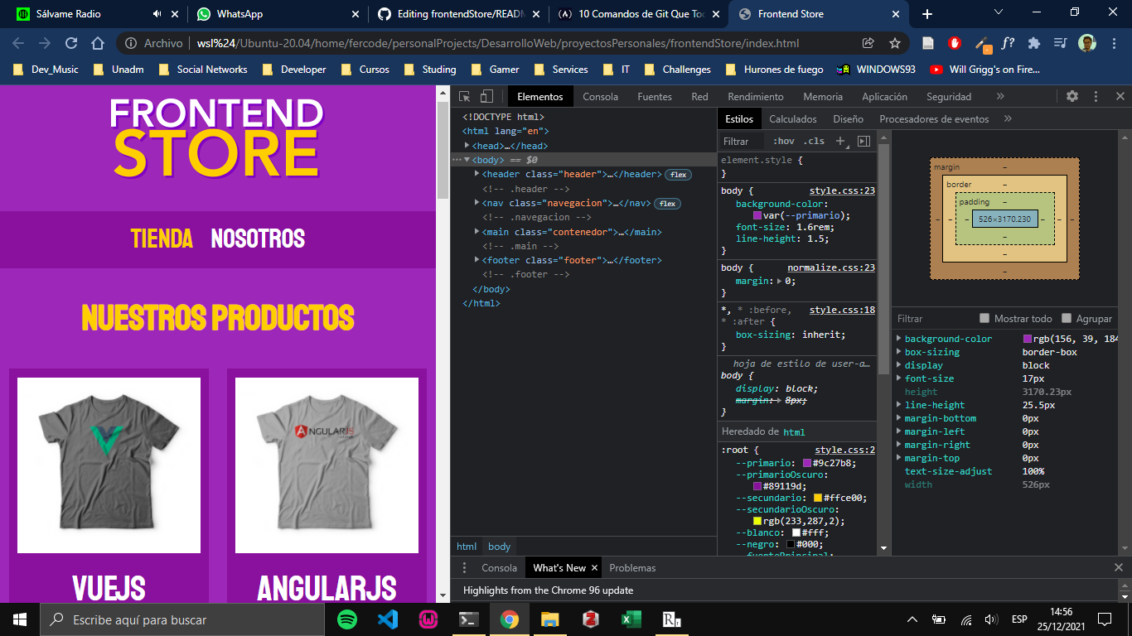Open the NOSOTROS page link
The image size is (1132, 636).
coord(258,238)
